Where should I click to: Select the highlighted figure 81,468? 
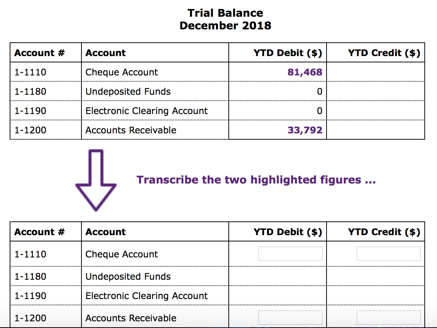[305, 72]
